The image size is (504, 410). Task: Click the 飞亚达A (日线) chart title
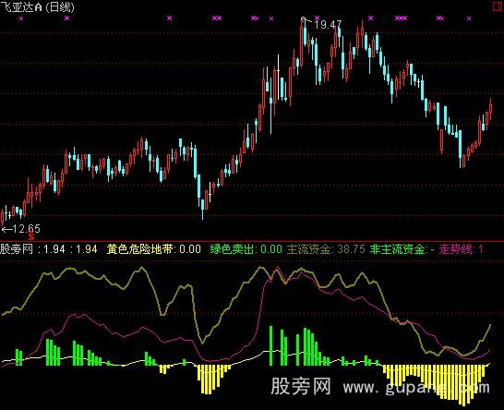[x=37, y=6]
